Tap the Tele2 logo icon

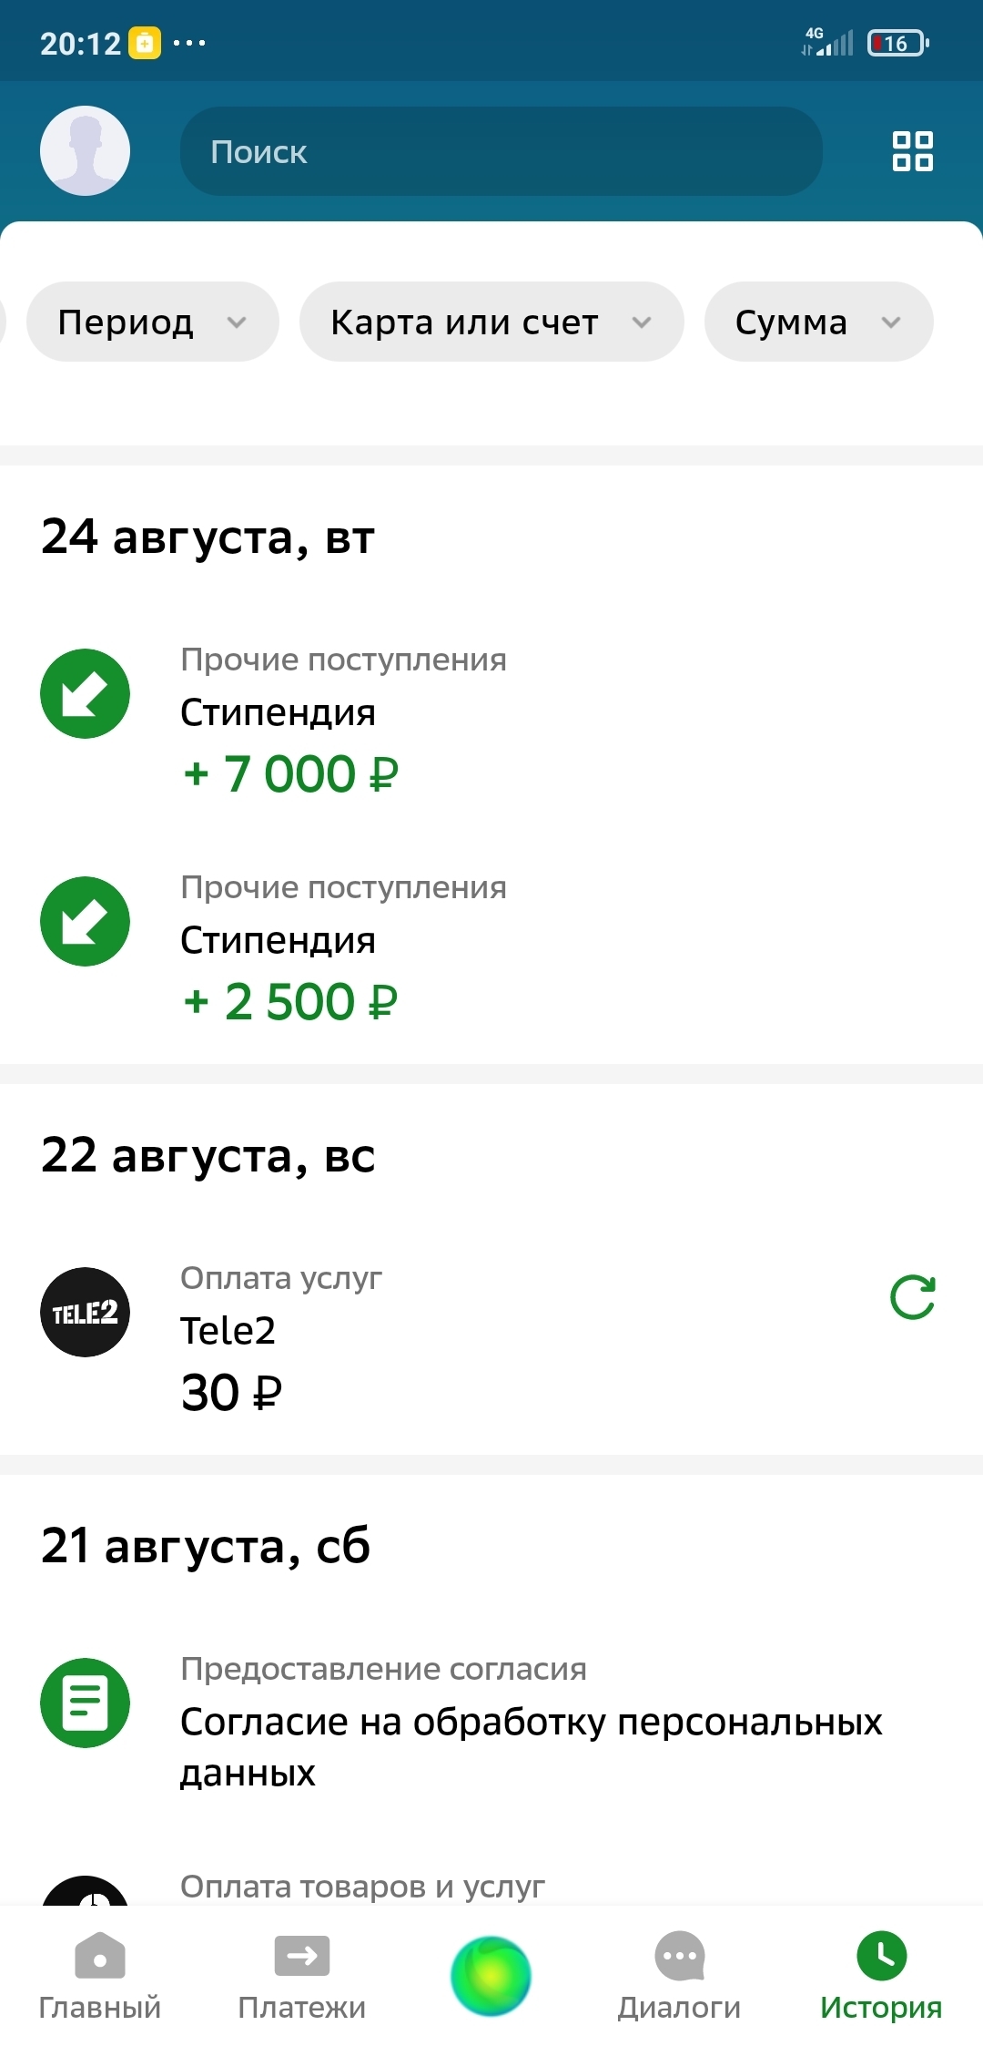click(85, 1312)
